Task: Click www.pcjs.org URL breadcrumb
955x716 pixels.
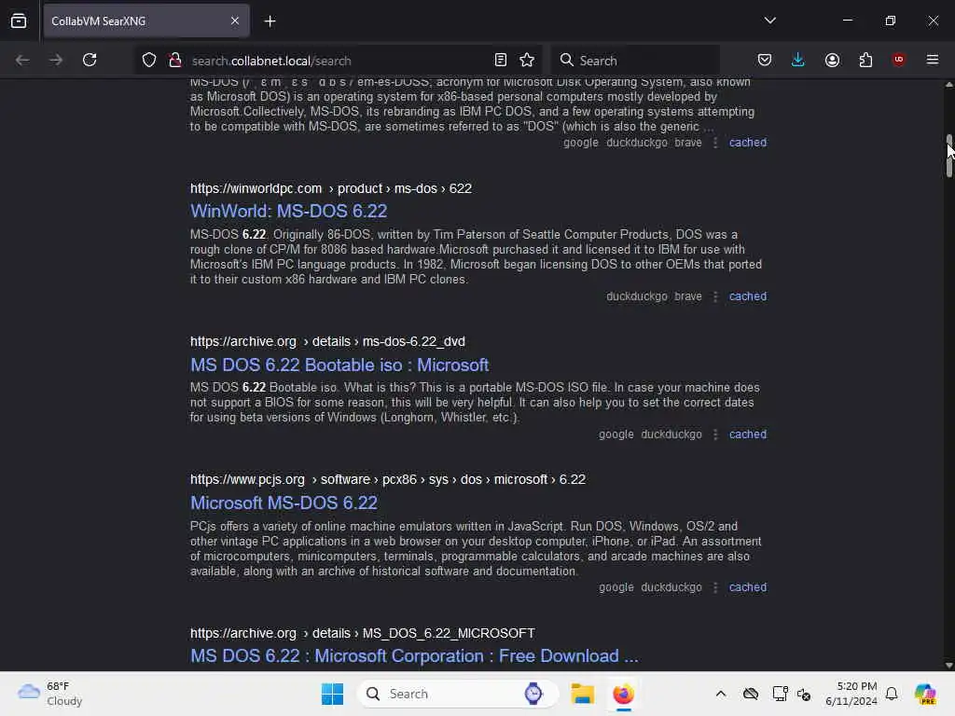Action: pos(387,480)
